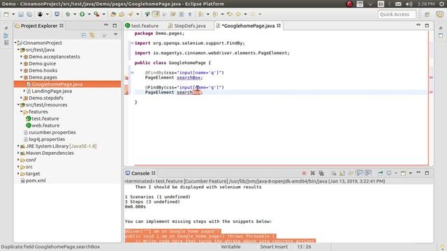Collapse the CinnamonProject tree node

point(15,43)
